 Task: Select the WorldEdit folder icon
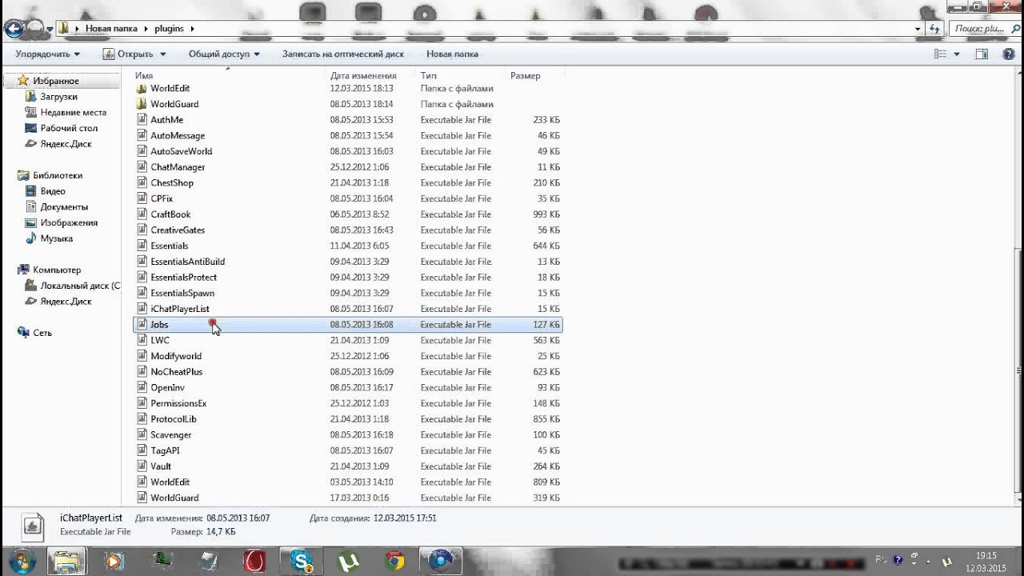click(142, 88)
